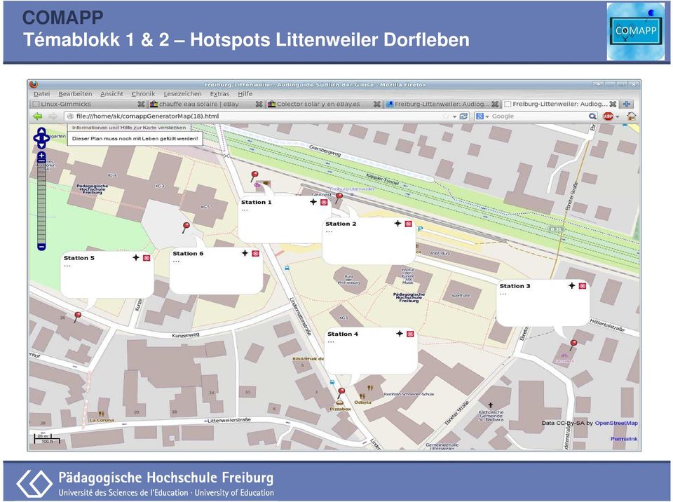Screen dimensions: 673x502
Task: Open the Chronik menu
Action: point(143,94)
